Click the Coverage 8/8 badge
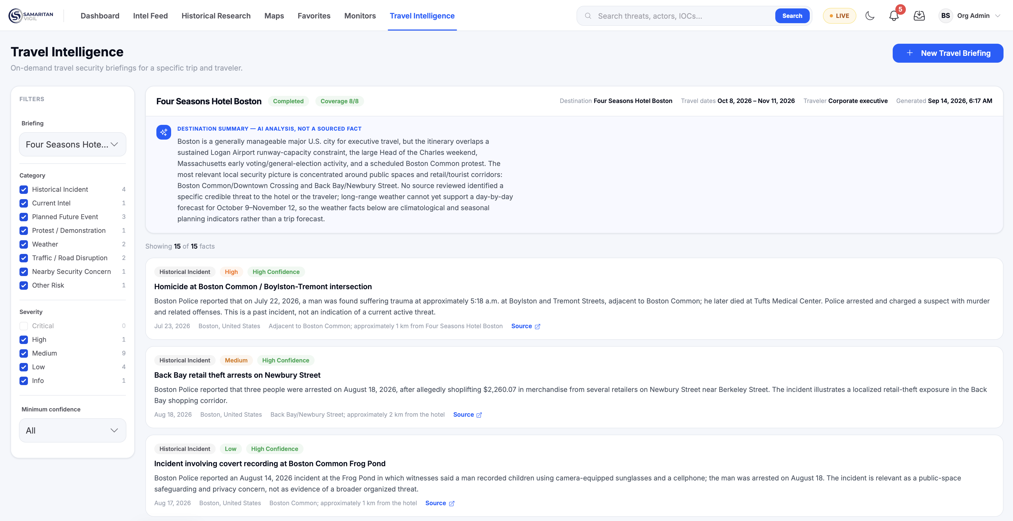This screenshot has height=521, width=1013. [x=339, y=101]
